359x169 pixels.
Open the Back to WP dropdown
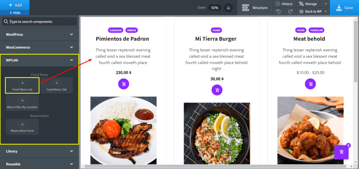[x=313, y=12]
